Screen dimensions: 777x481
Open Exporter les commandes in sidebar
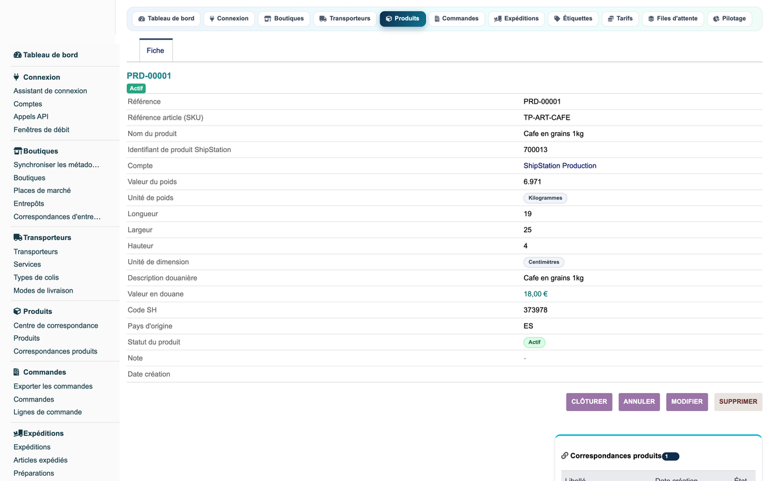pyautogui.click(x=53, y=386)
